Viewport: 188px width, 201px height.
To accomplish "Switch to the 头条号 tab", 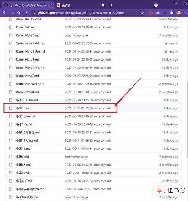I will point(80,5).
